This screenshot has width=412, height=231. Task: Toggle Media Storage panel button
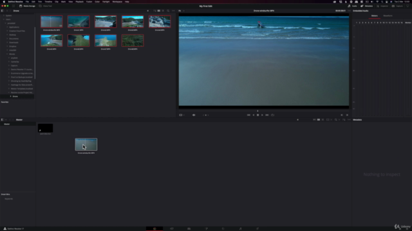coord(27,6)
